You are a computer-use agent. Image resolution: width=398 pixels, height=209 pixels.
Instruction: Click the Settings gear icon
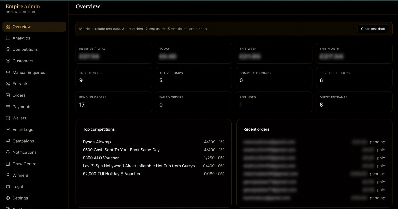[8, 198]
